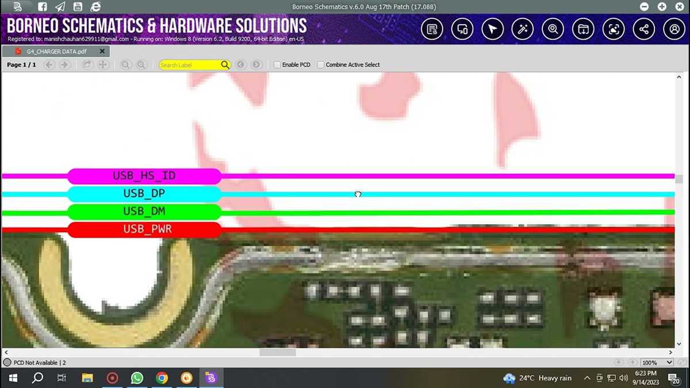Open the Internet Explorer website icon

95,7
